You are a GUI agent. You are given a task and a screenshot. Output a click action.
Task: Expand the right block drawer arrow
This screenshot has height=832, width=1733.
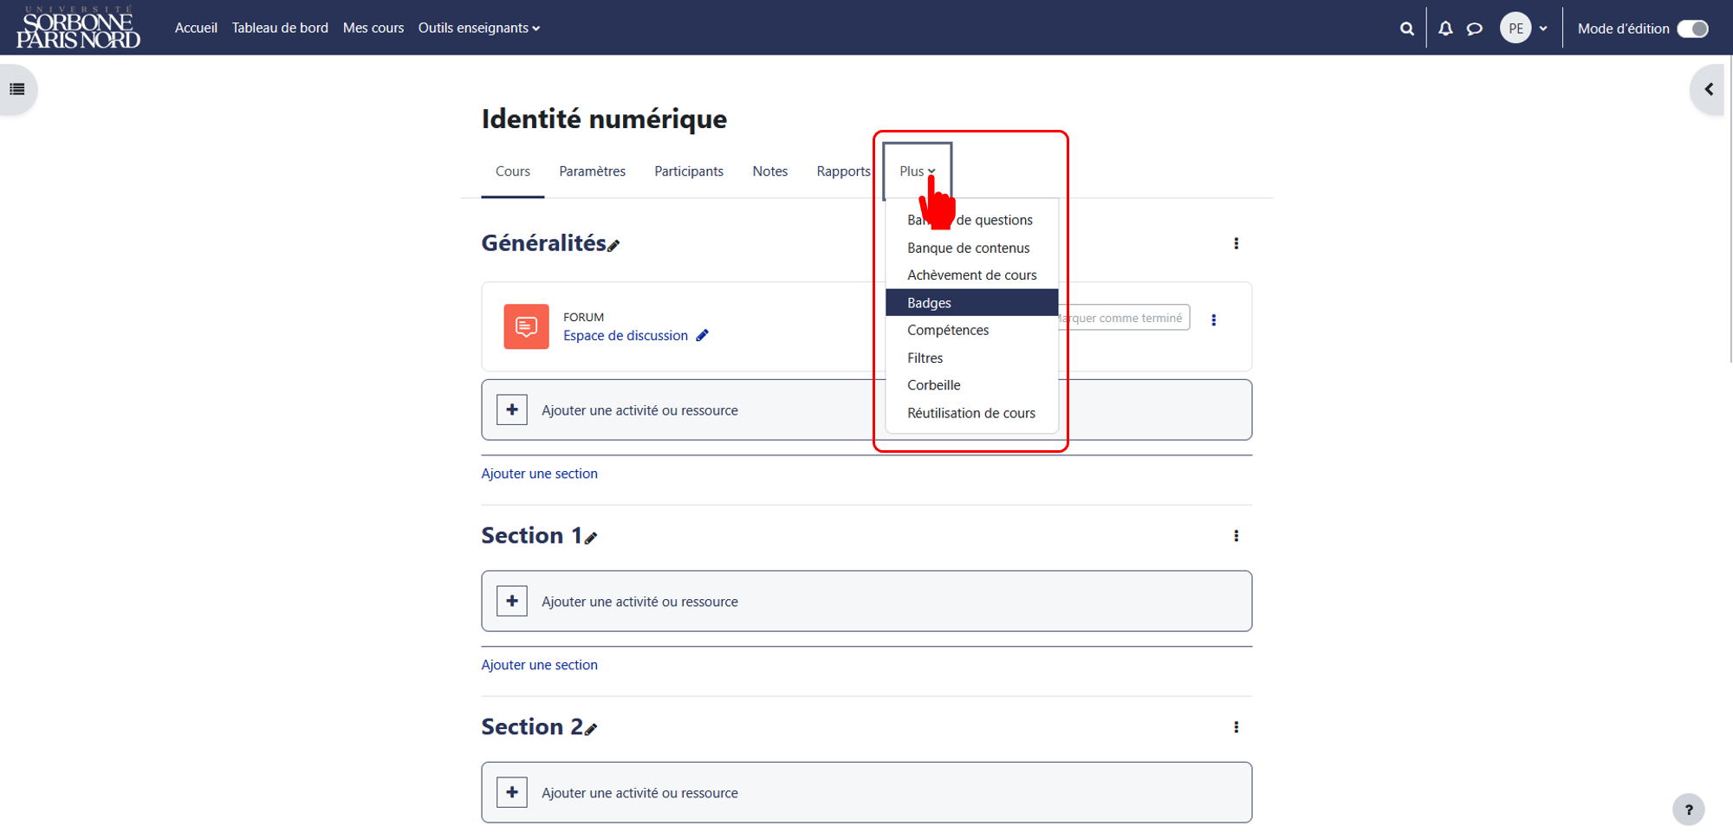click(x=1708, y=89)
